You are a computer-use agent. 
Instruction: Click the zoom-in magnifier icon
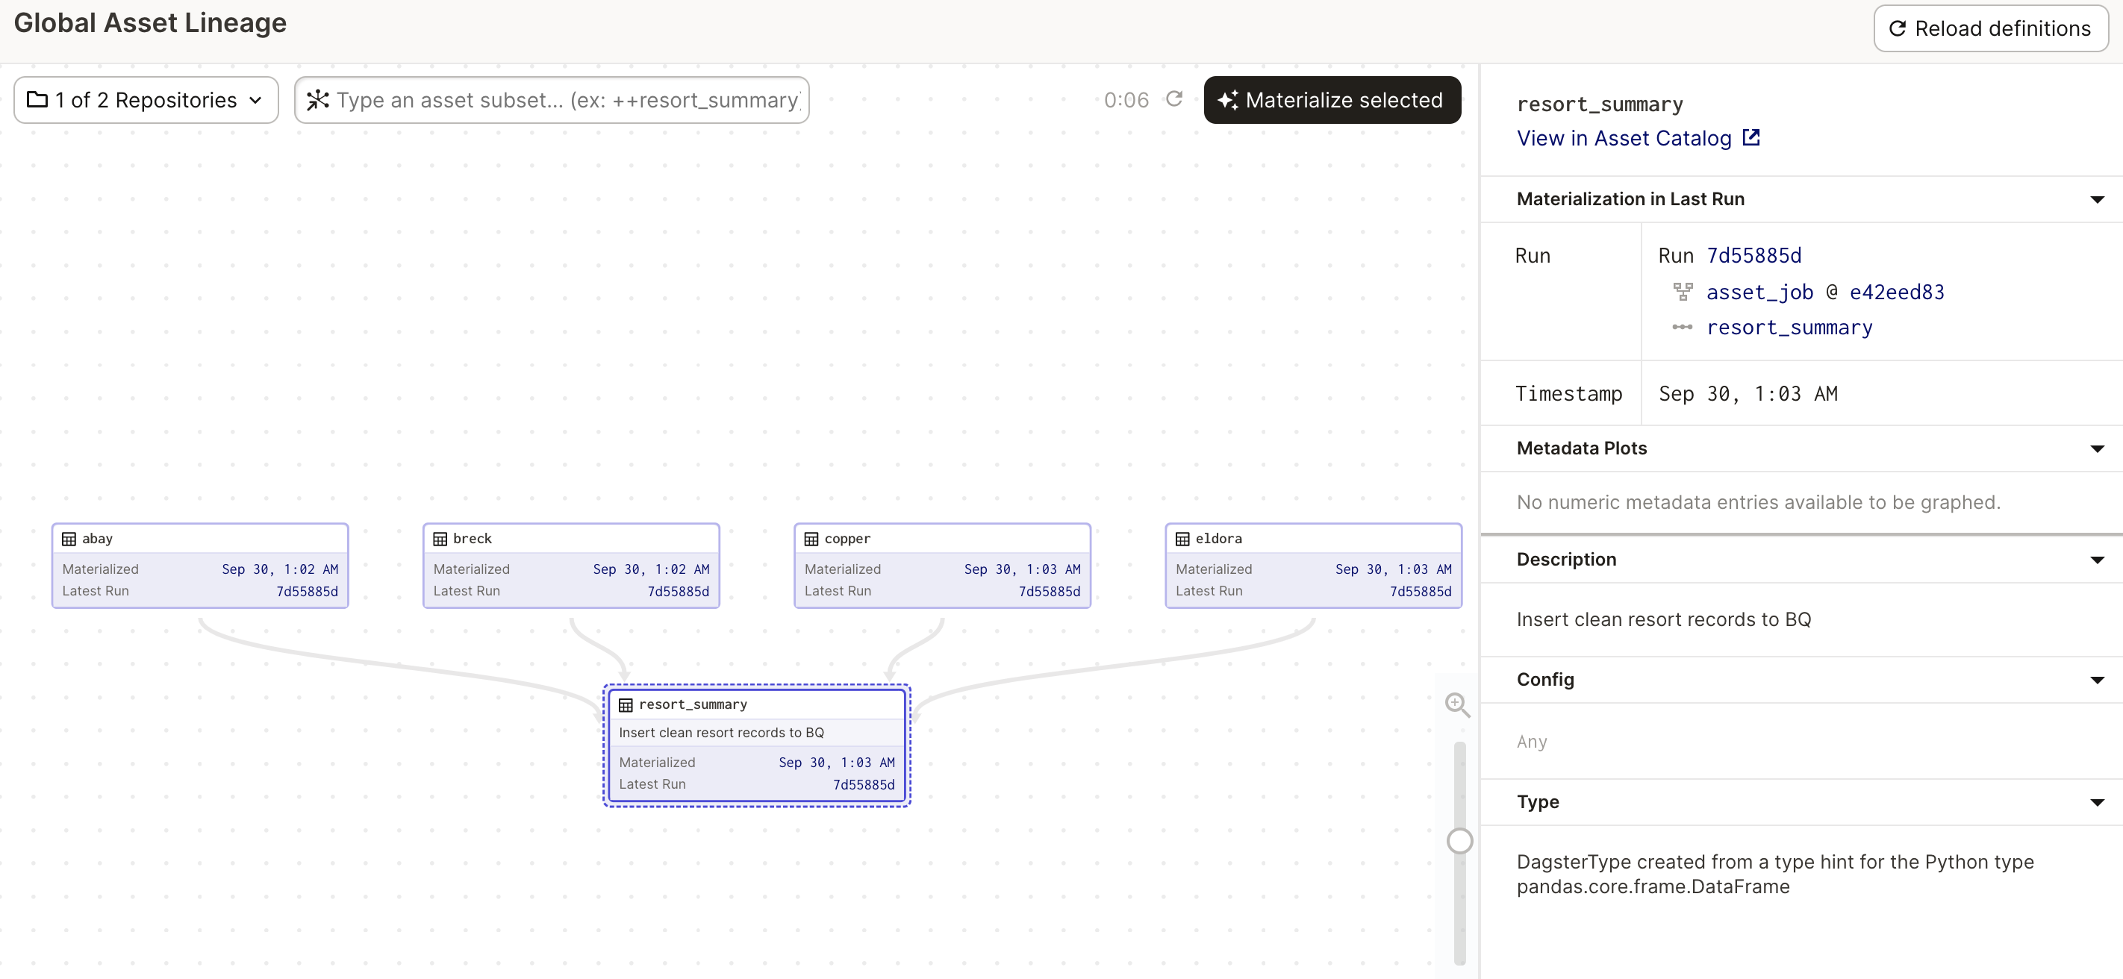(x=1457, y=704)
